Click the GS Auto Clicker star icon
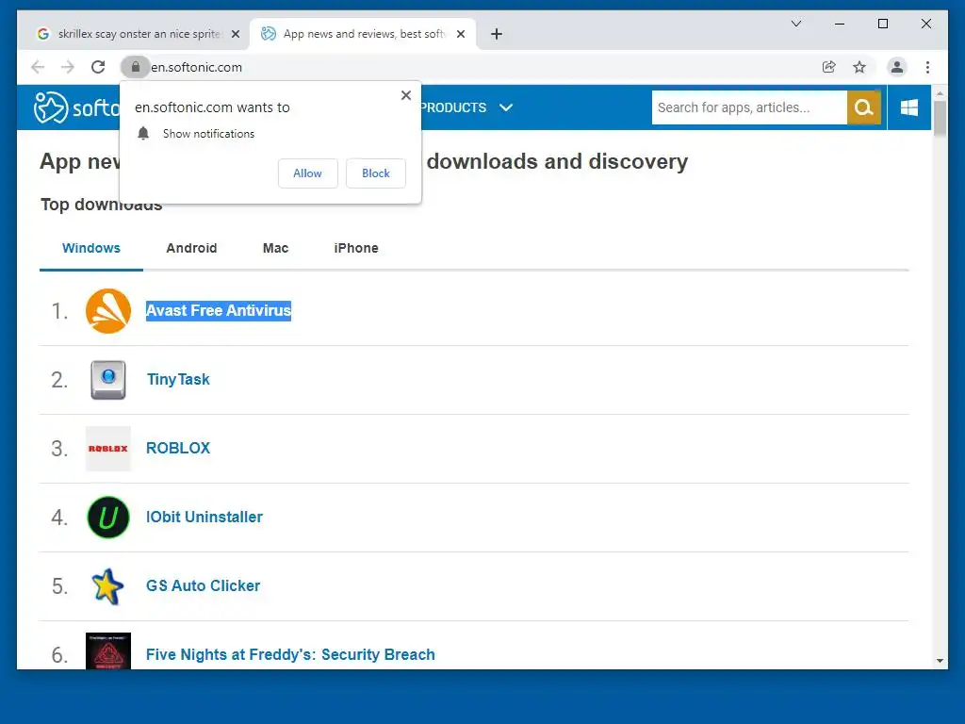Screen dimensions: 965x724 (107, 586)
